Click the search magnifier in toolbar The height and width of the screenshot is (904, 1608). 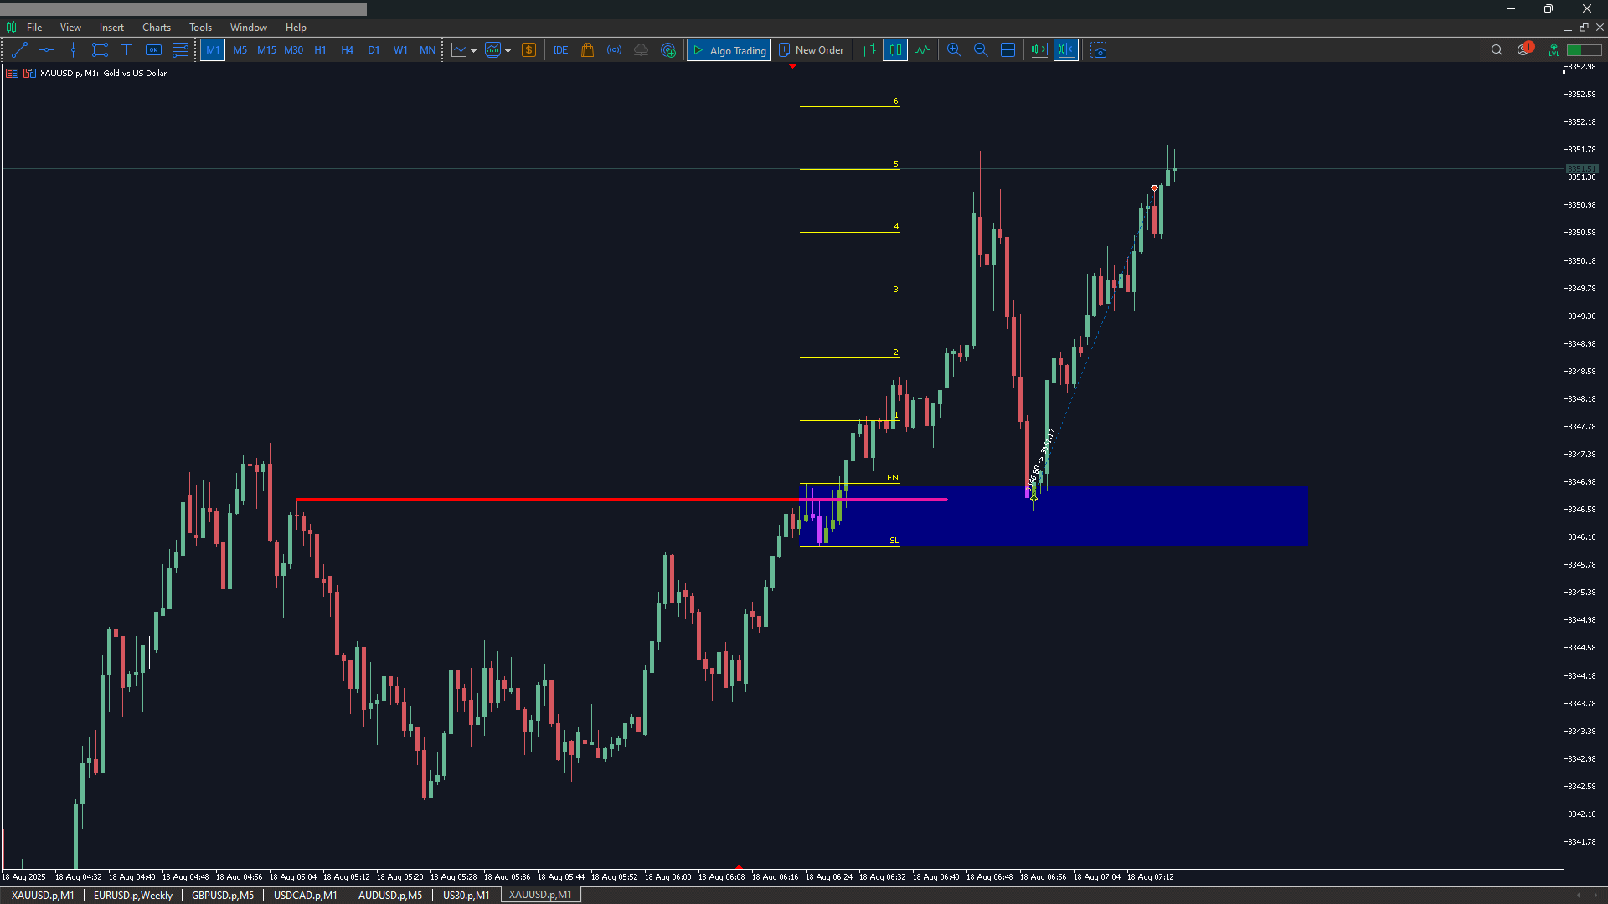tap(1497, 50)
